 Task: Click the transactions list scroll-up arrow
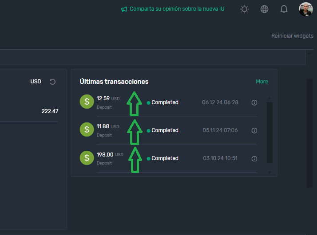click(x=269, y=98)
